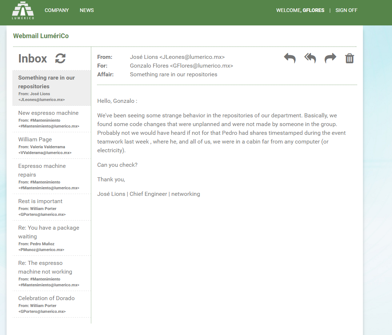Forward this email using the forward arrow
This screenshot has height=335, width=392.
point(330,58)
